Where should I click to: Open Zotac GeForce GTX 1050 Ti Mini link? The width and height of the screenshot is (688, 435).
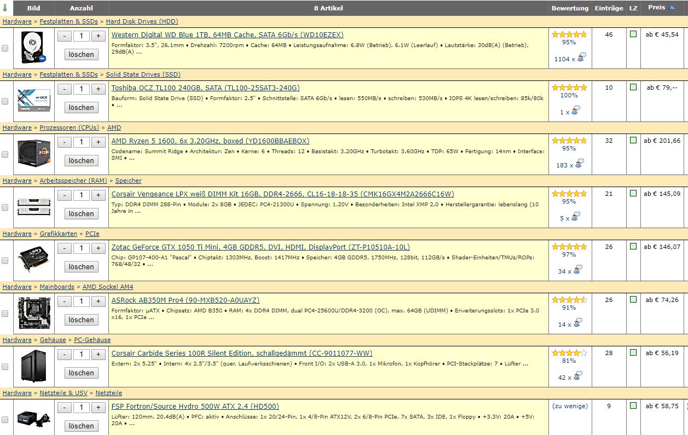pyautogui.click(x=261, y=247)
